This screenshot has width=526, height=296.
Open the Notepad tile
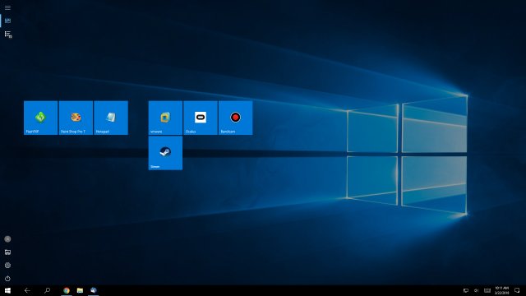coord(111,118)
